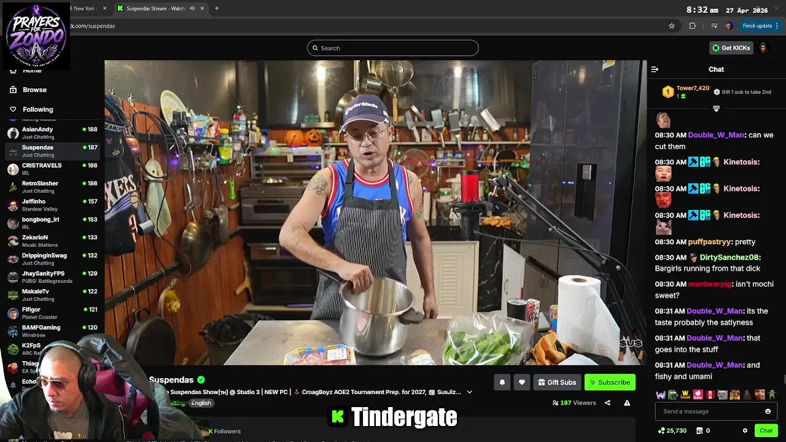786x442 pixels.
Task: Insert the dancing green frog emote
Action: [x=772, y=395]
